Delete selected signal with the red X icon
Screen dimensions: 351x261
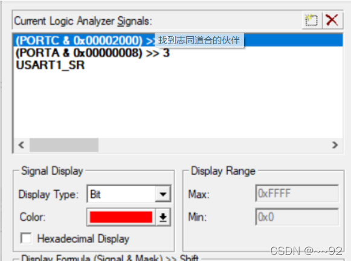[332, 21]
